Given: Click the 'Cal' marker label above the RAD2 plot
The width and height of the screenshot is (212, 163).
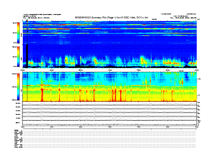Looking at the screenshot, I should (x=27, y=20).
